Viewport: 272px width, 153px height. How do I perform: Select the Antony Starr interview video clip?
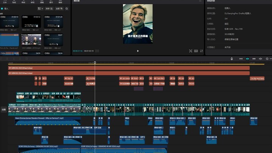(45, 110)
